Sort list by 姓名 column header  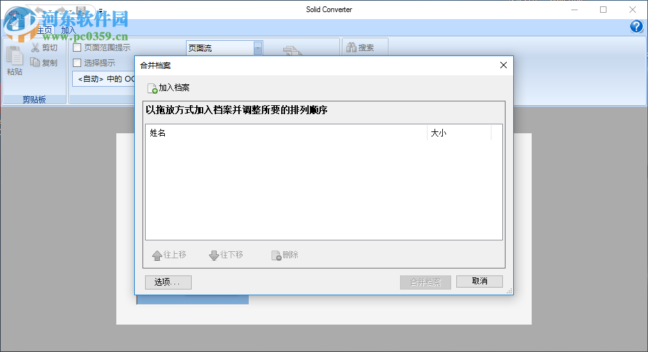[286, 133]
